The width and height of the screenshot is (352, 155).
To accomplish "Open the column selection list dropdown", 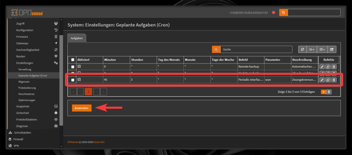I will point(322,49).
